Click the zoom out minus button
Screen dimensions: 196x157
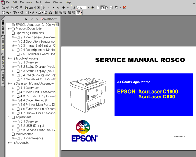(x=74, y=8)
